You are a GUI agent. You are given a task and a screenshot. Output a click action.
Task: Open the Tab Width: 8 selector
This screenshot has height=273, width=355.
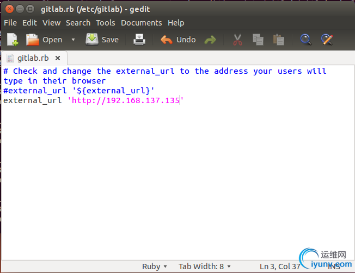(x=204, y=266)
